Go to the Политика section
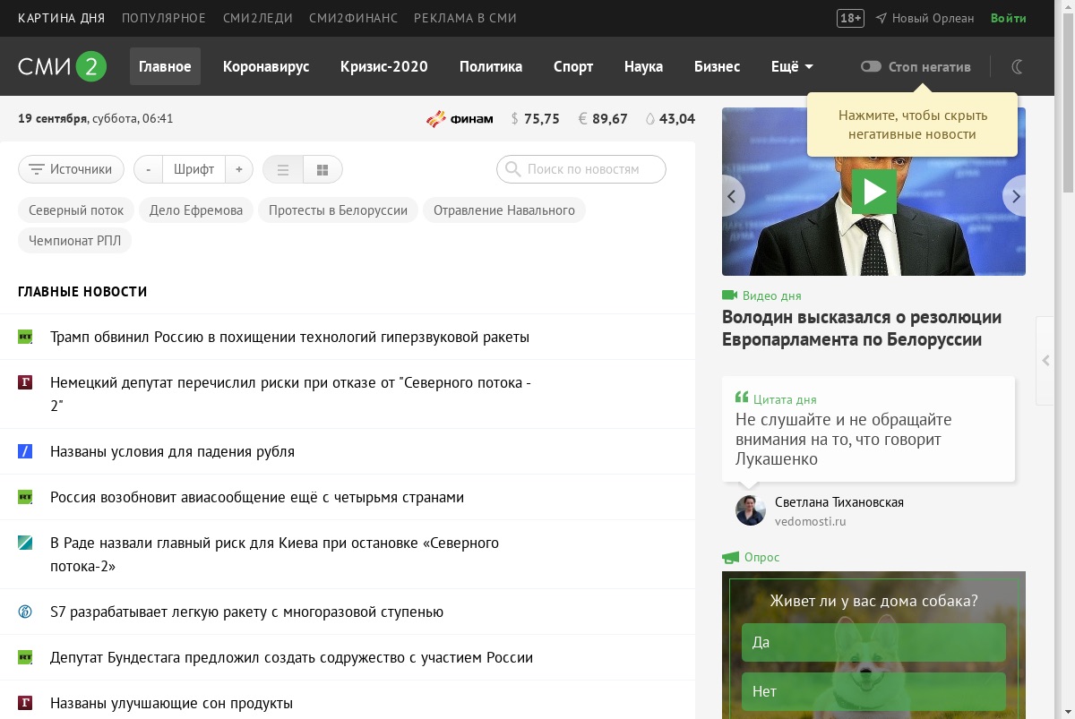 point(491,66)
